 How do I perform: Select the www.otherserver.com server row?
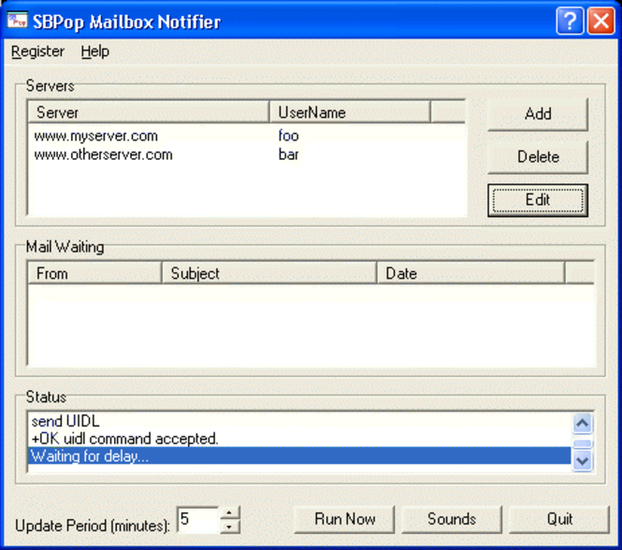[x=246, y=154]
